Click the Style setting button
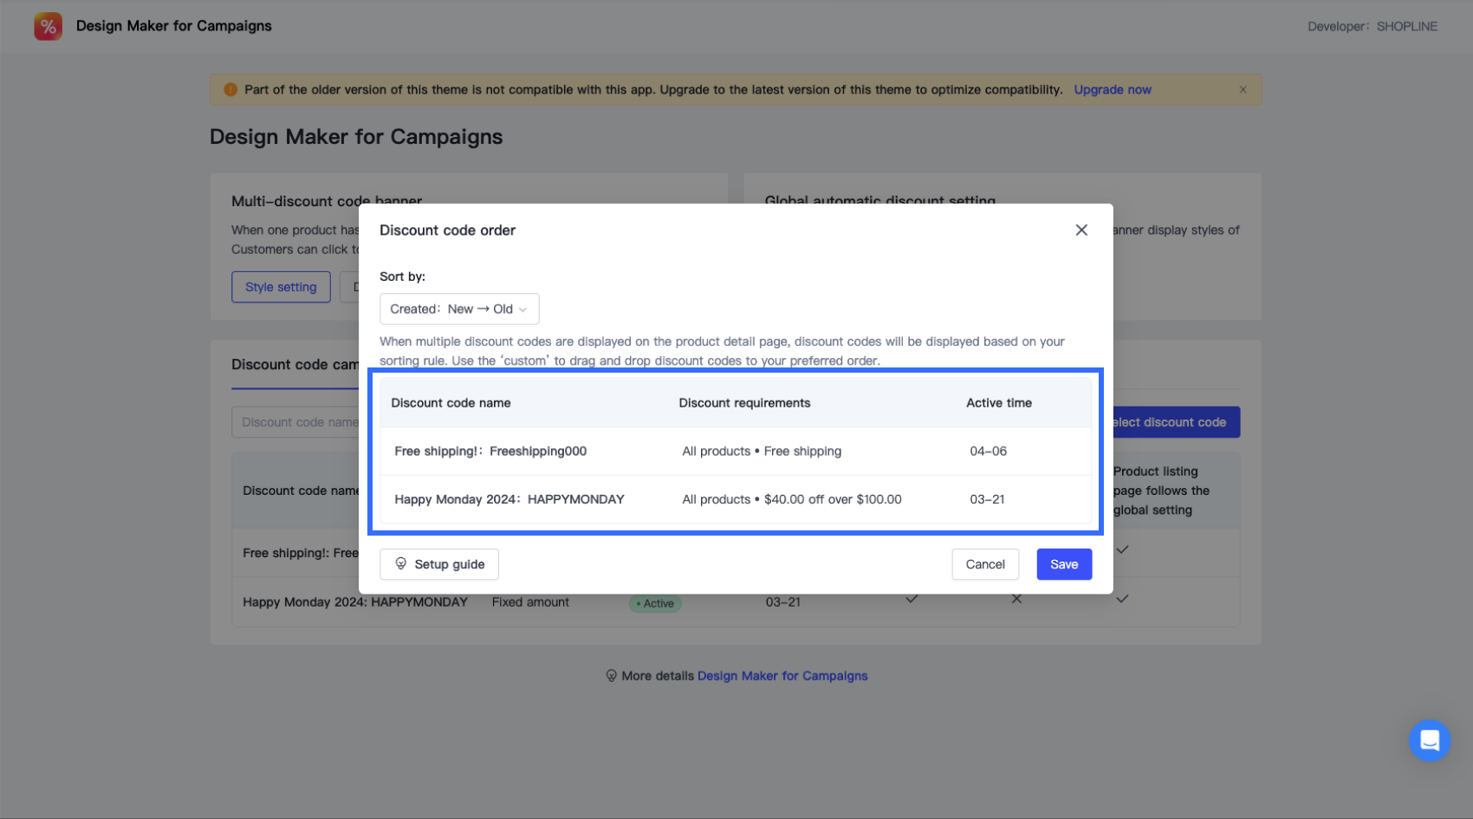This screenshot has width=1473, height=819. [x=281, y=287]
